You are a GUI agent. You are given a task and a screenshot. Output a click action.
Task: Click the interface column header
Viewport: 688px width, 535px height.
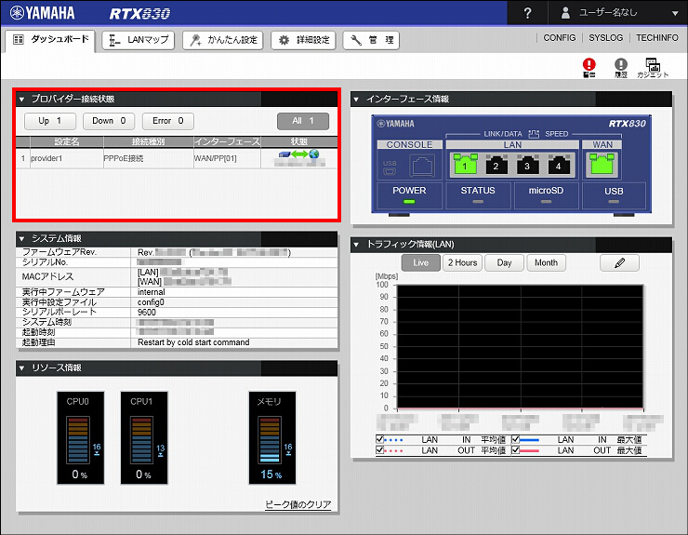pyautogui.click(x=227, y=141)
